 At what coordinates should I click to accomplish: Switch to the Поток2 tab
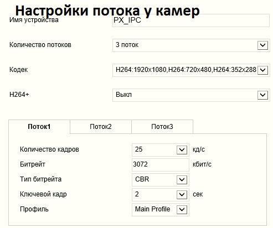point(101,127)
